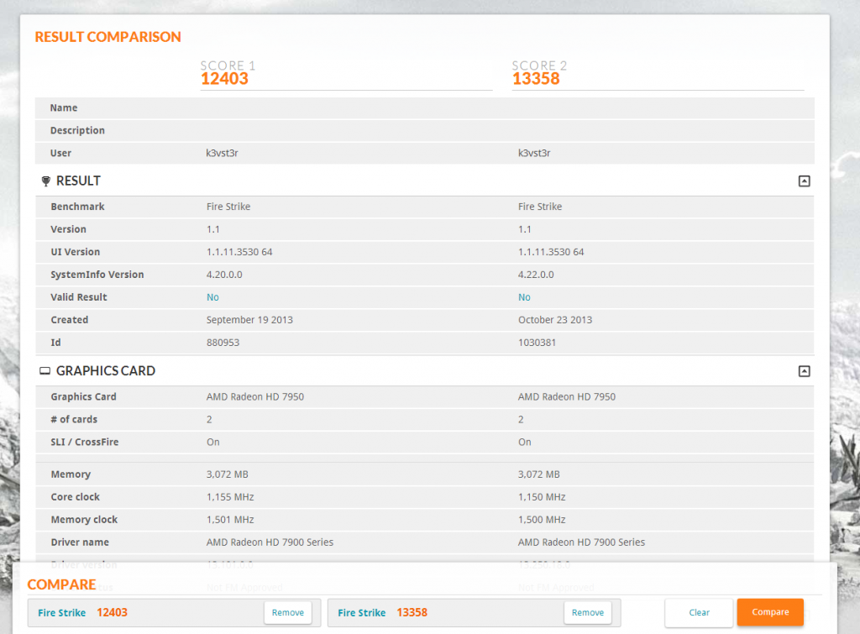Select result Id 1030381
The image size is (860, 634).
537,343
